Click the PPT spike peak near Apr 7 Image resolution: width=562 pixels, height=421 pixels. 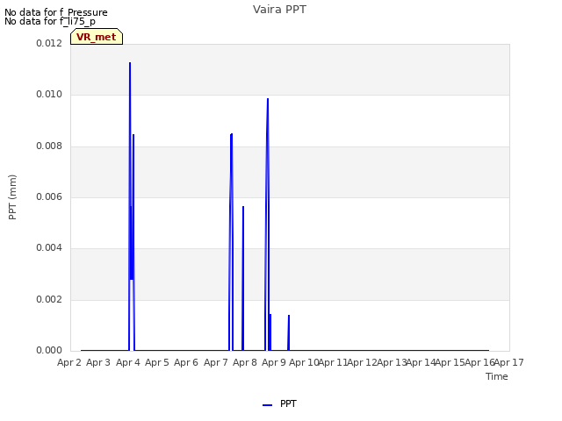pos(232,134)
